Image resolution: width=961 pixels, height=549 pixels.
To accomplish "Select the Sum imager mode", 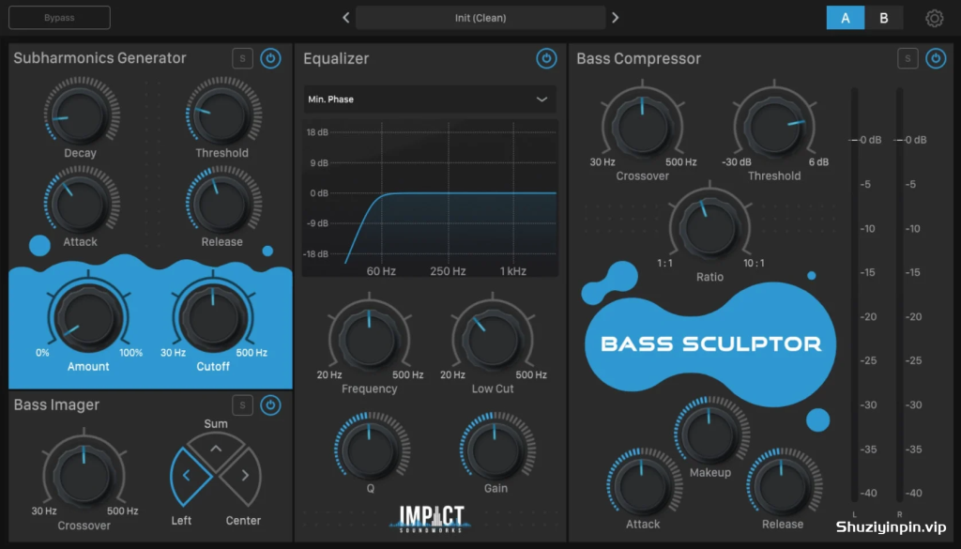I will coord(216,451).
